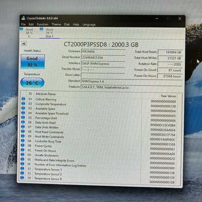Select the Disk 1 status orb
The height and width of the screenshot is (202, 202).
coord(41,29)
